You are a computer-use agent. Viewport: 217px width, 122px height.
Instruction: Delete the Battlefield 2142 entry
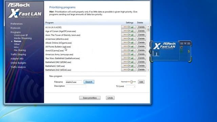[x=141, y=69]
